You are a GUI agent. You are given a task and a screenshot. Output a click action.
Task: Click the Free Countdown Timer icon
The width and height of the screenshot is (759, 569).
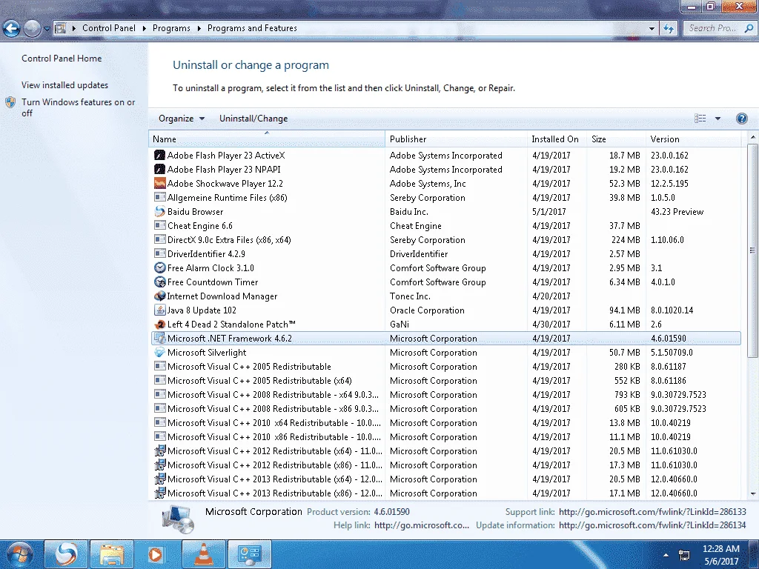(160, 282)
